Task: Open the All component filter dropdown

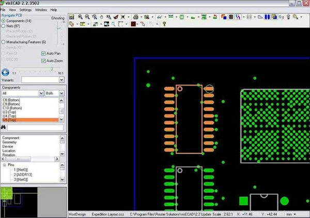Action: point(41,93)
